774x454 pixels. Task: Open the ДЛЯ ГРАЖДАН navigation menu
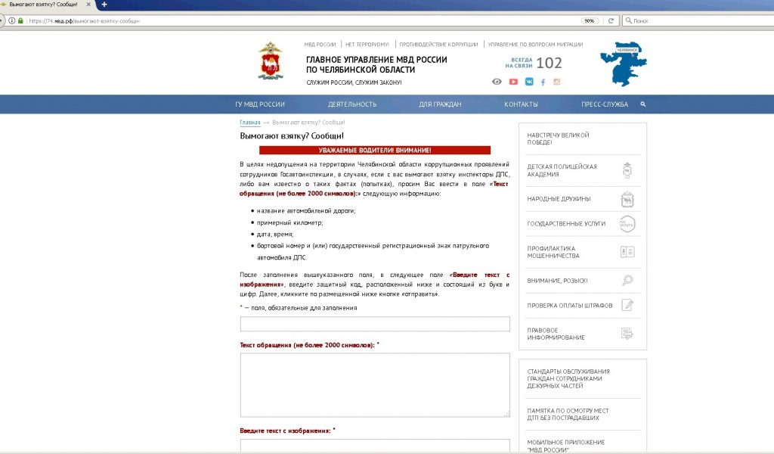tap(440, 104)
